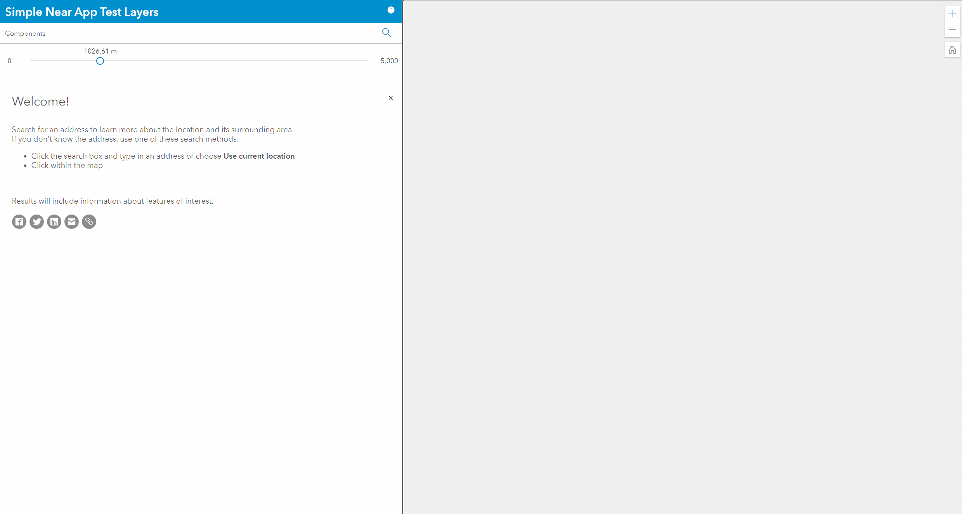Share the app on Twitter
The height and width of the screenshot is (514, 962).
(36, 222)
